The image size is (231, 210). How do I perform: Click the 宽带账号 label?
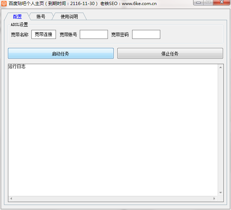68,35
